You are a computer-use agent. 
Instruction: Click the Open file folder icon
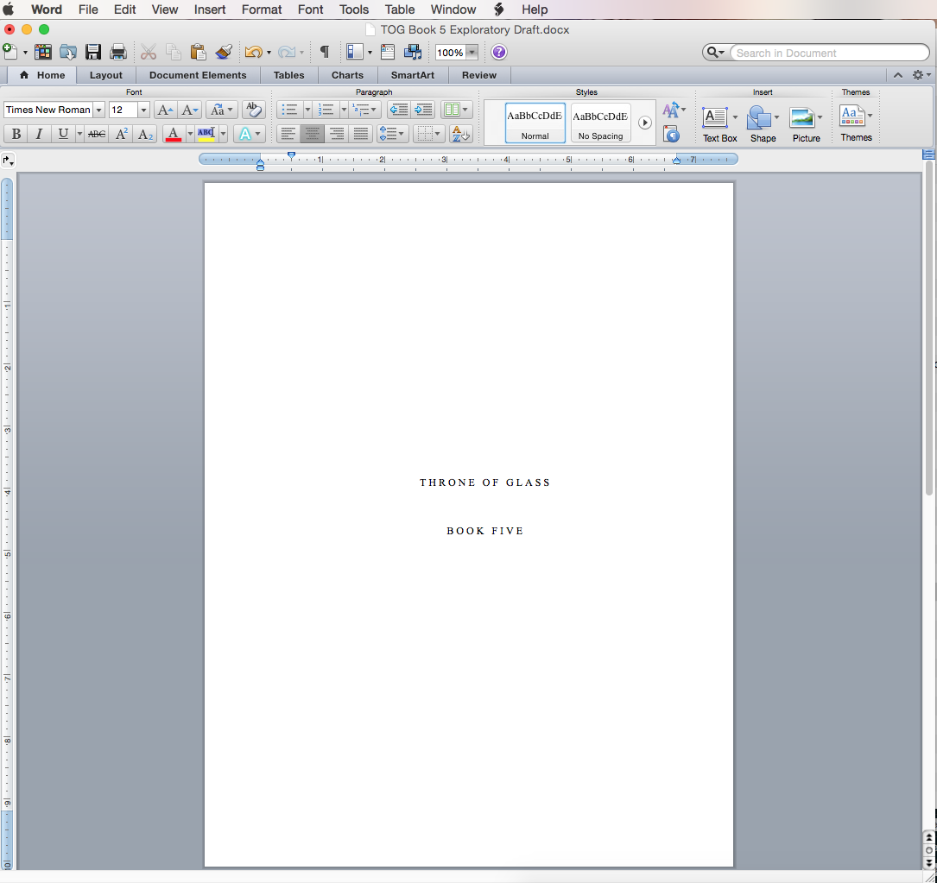click(x=68, y=52)
